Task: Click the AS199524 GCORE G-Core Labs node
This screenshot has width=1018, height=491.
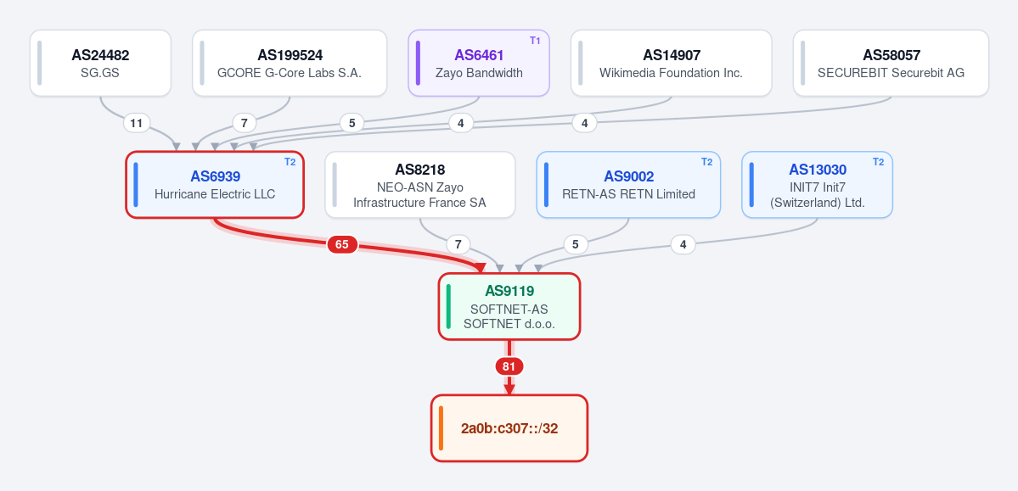Action: [x=290, y=63]
